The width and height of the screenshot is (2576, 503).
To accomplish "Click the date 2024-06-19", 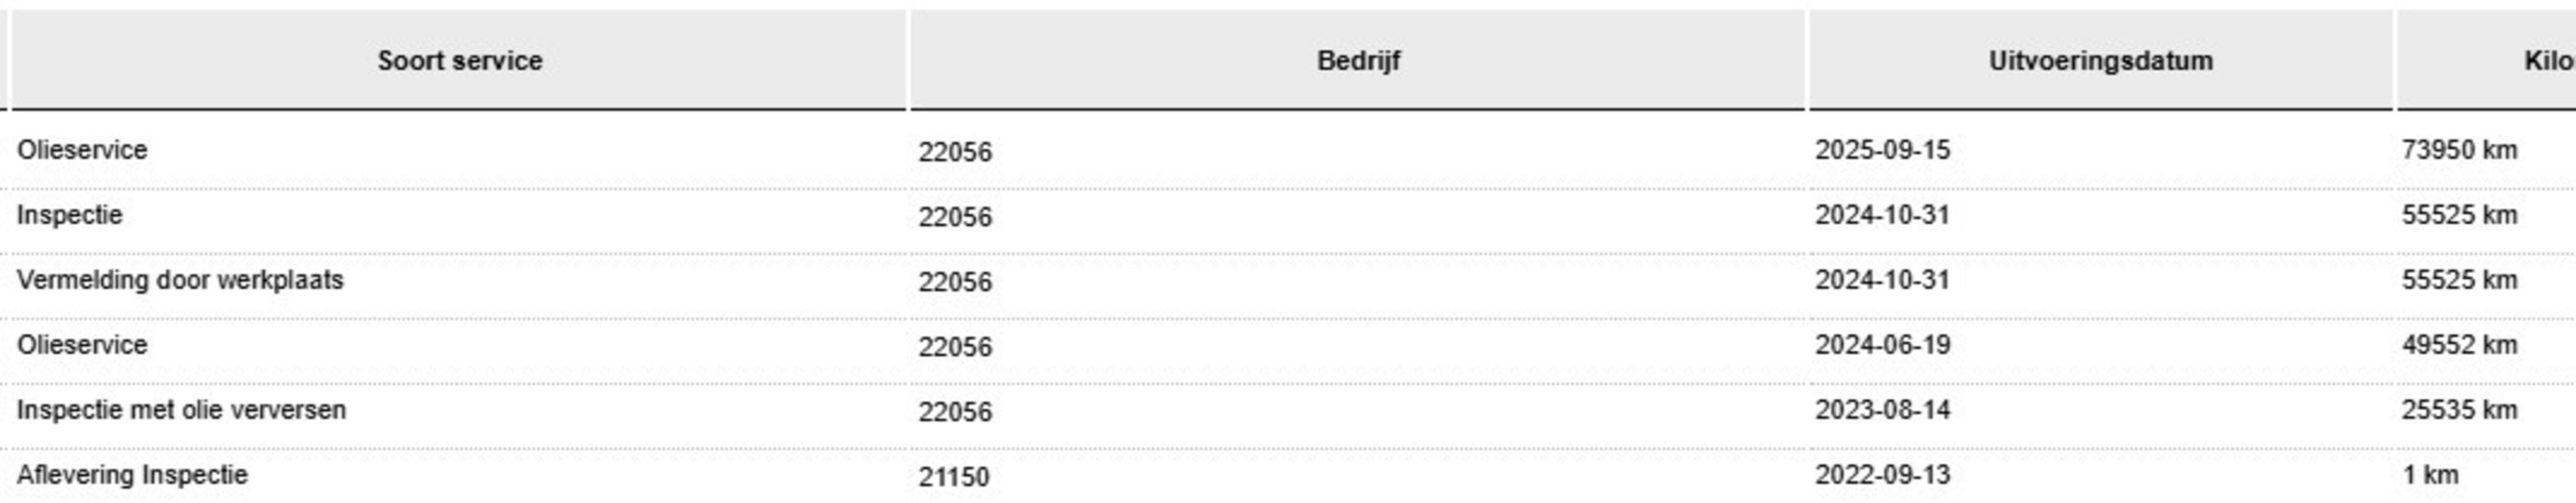I will pos(1882,345).
